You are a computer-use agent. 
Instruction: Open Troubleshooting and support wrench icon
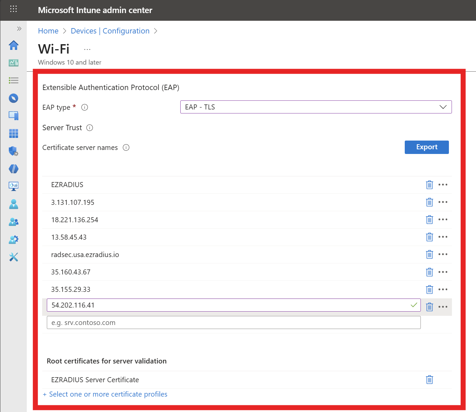(x=13, y=257)
